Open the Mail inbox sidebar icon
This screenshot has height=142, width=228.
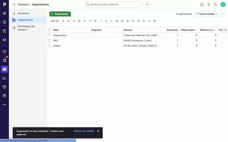4,51
